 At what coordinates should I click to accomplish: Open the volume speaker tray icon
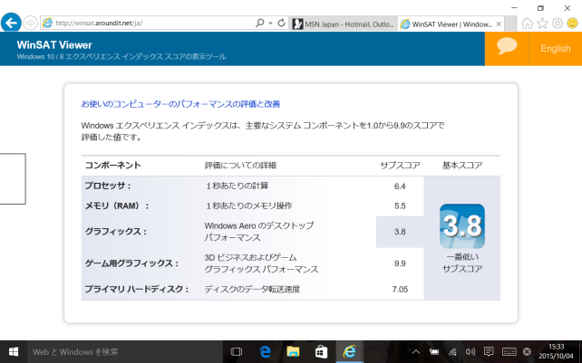pyautogui.click(x=470, y=351)
